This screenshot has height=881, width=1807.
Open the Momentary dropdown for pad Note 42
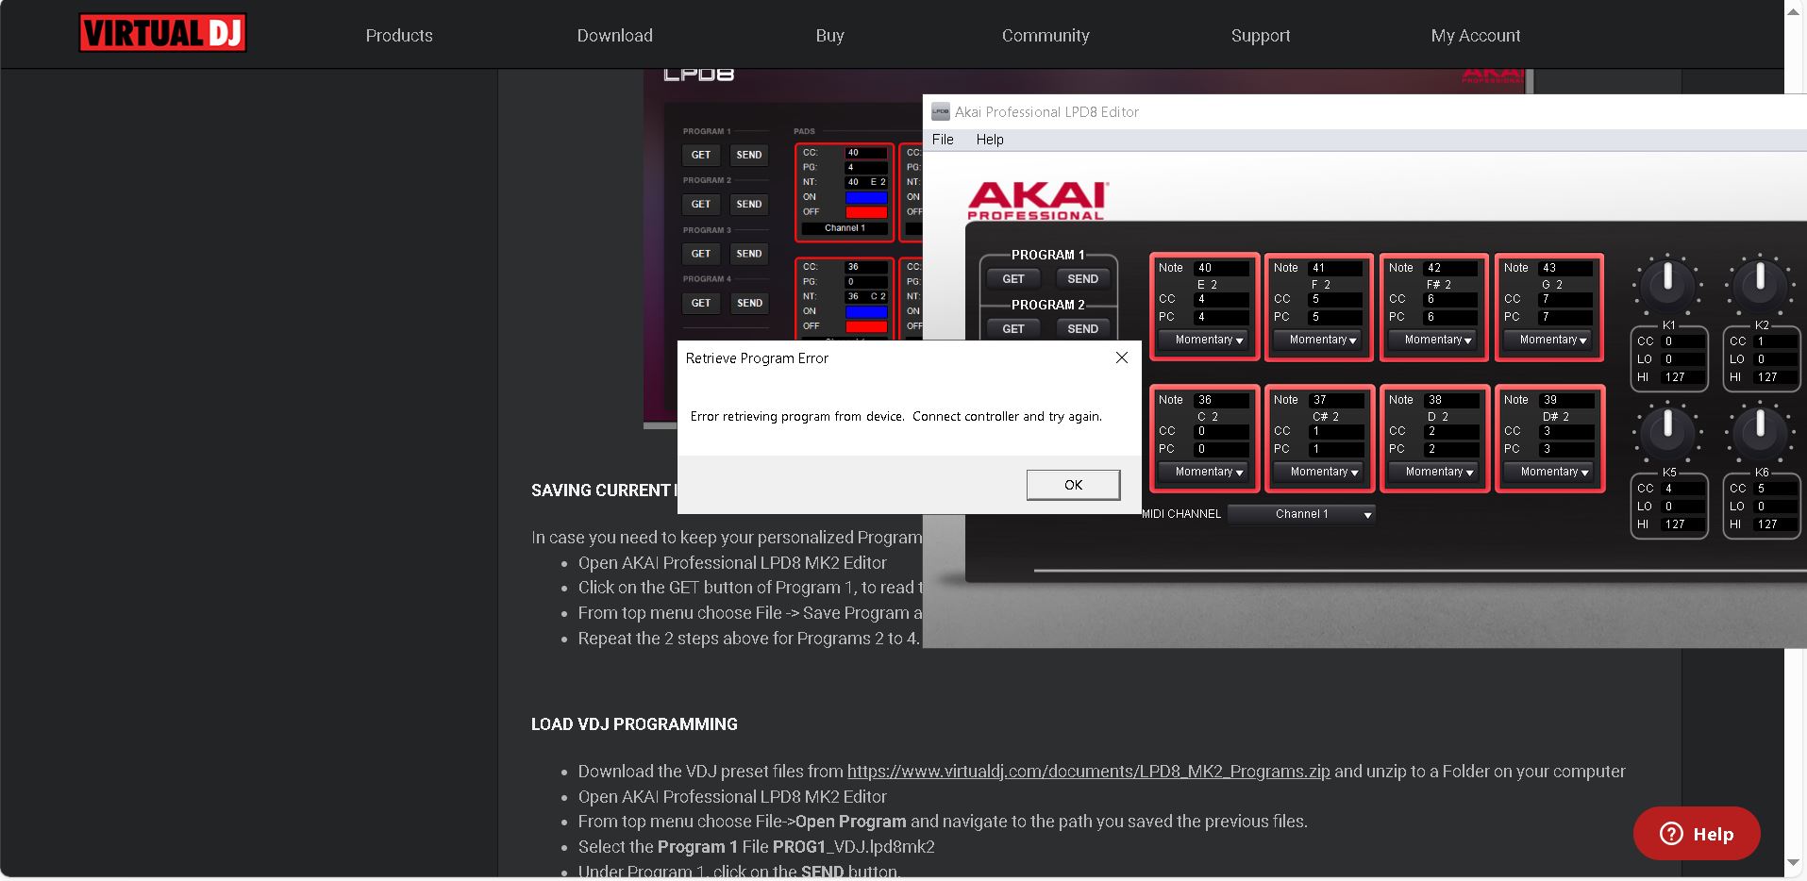[1434, 340]
